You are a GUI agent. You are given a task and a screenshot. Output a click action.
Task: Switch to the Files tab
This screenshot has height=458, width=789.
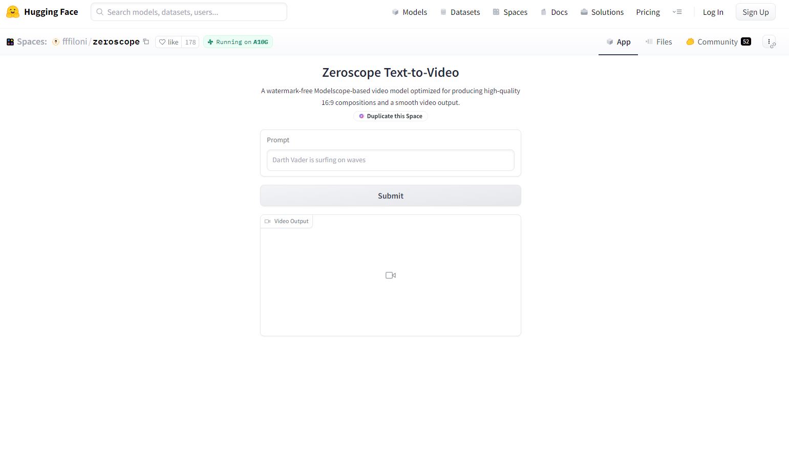[x=658, y=42]
